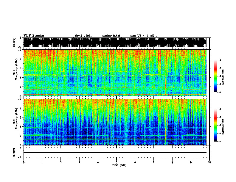This screenshot has height=182, width=236.
Task: Click time axis tick label "10"
Action: click(209, 162)
